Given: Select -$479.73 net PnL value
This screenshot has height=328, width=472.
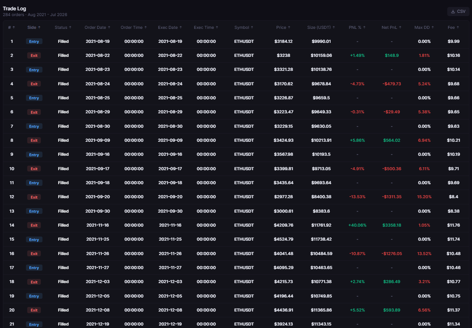Looking at the screenshot, I should (392, 84).
